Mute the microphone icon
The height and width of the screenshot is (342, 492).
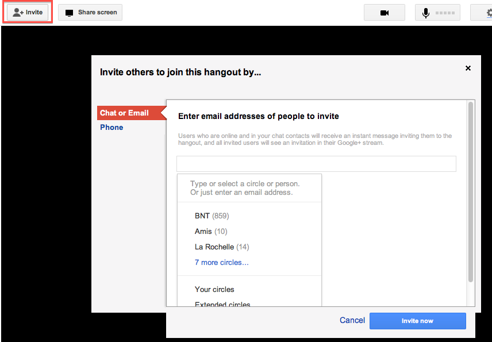[x=426, y=13]
